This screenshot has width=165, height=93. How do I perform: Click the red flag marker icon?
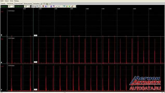pos(43,6)
